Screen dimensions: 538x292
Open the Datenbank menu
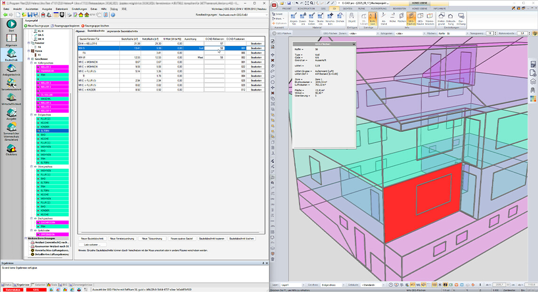click(62, 9)
